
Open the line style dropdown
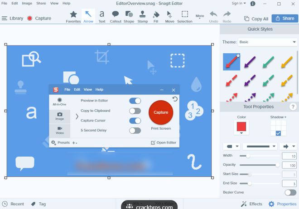[x=260, y=146]
